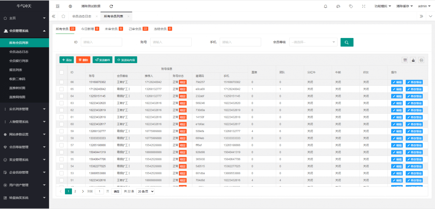Image resolution: width=435 pixels, height=209 pixels.
Task: Select the checkbox for row ID 59
Action: (x=62, y=131)
